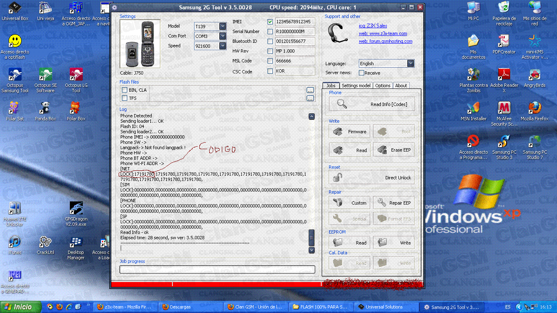Click the Repair EEP button

pos(394,203)
